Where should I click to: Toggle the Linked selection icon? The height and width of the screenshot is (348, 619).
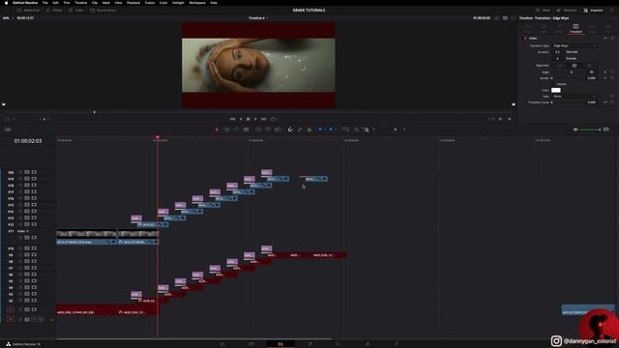tap(300, 130)
